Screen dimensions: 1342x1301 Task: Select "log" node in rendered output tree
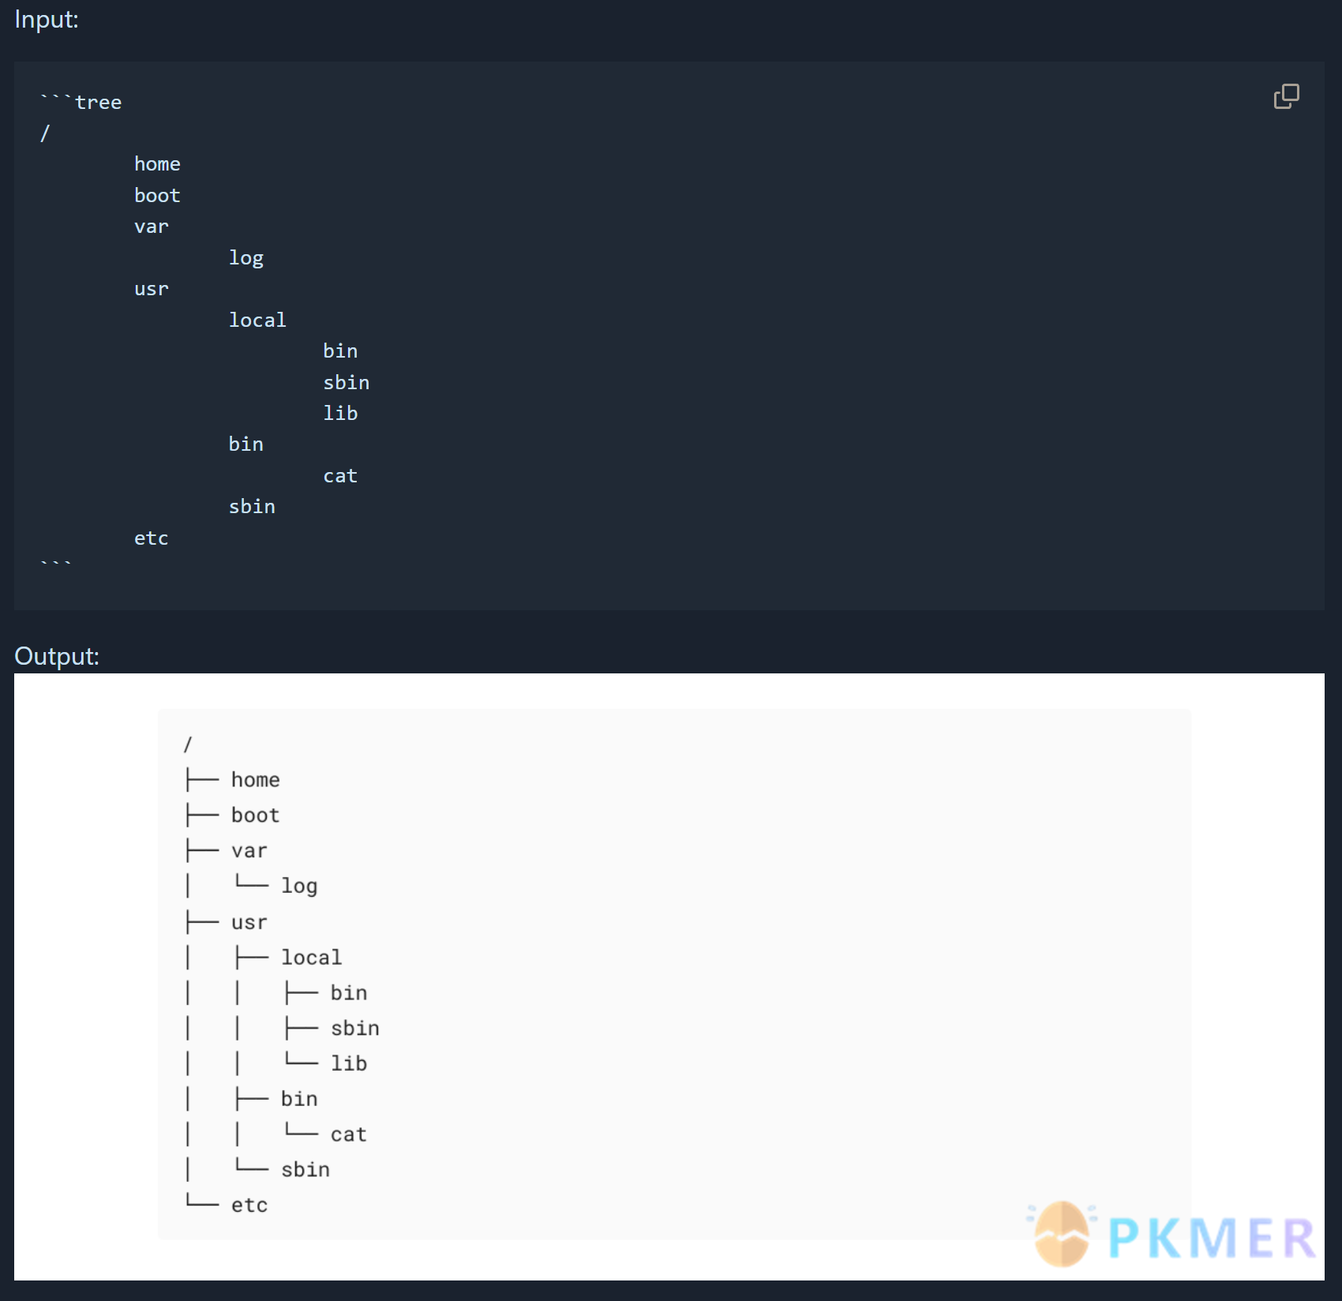(299, 887)
